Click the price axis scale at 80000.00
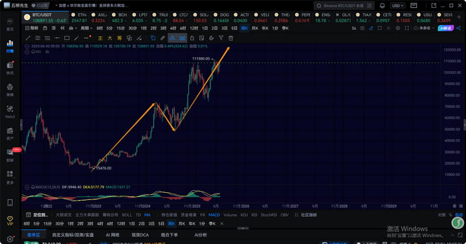The width and height of the screenshot is (466, 244). (452, 95)
